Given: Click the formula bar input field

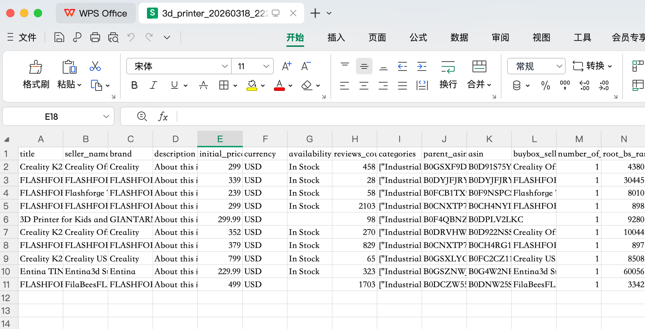Looking at the screenshot, I should [410, 117].
